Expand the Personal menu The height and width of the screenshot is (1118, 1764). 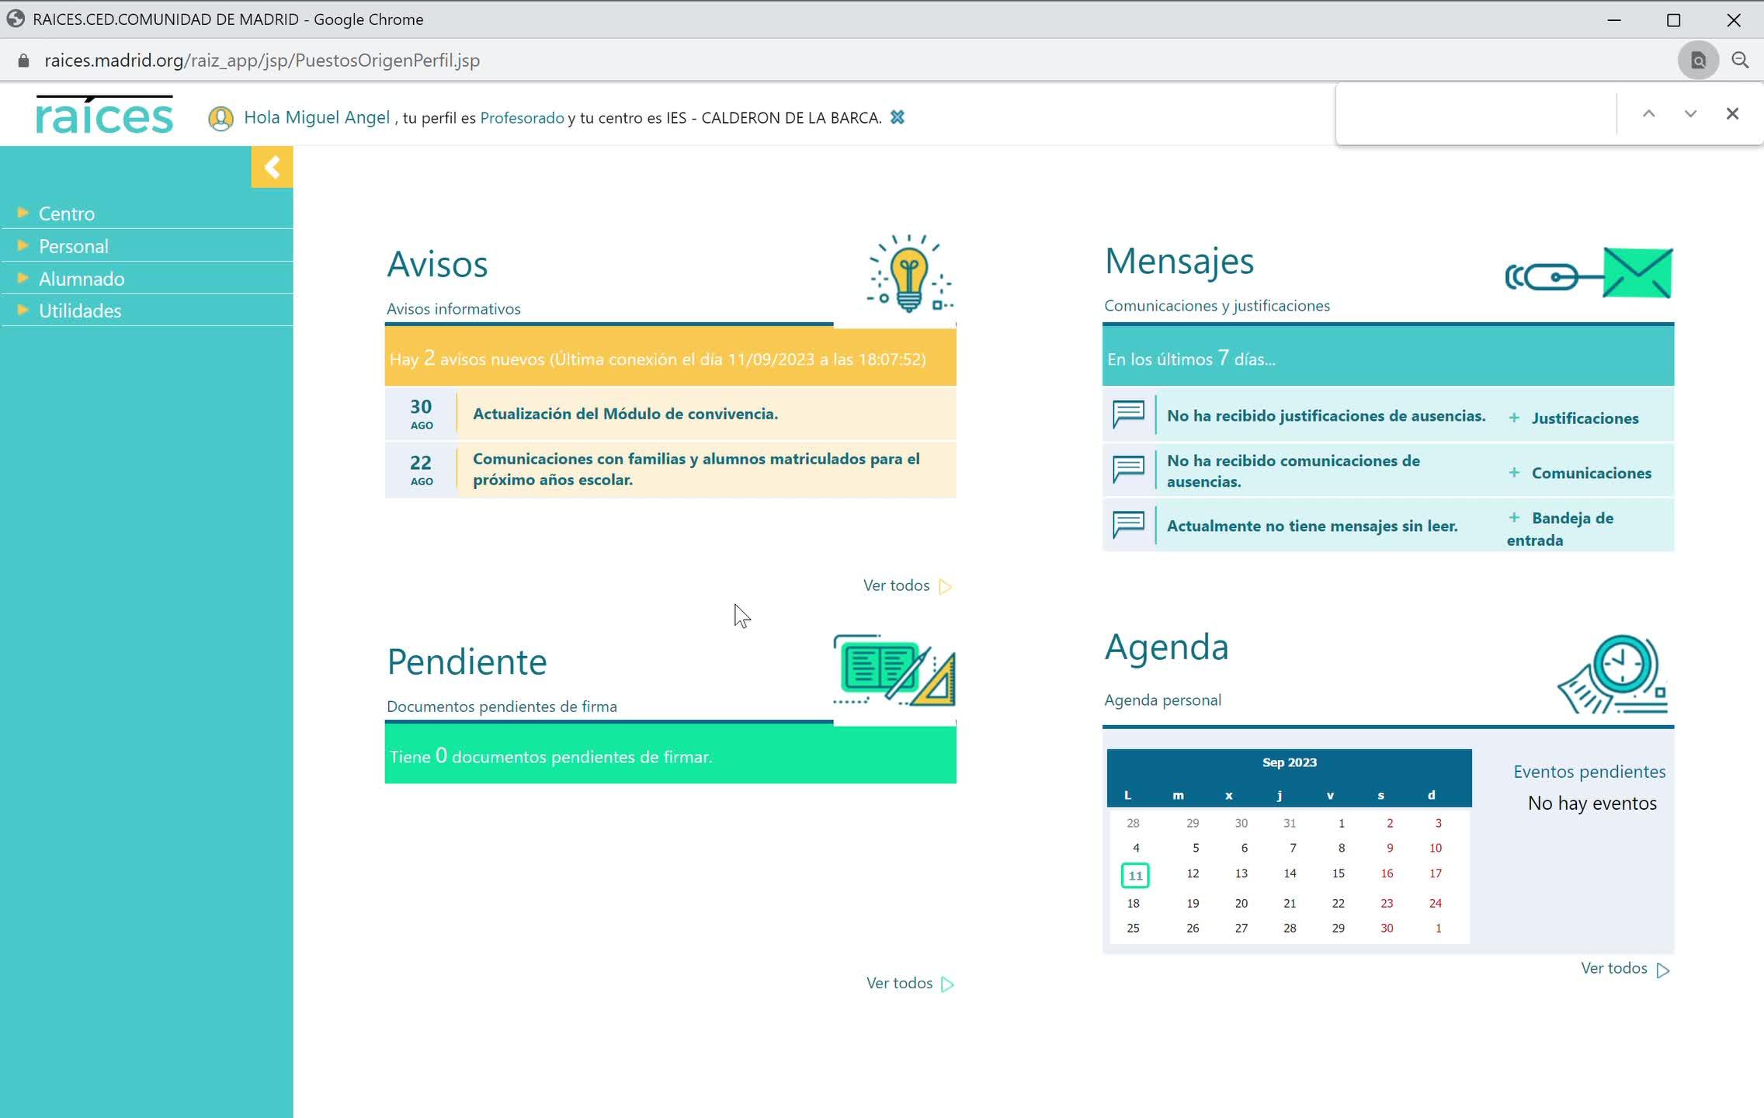(74, 246)
